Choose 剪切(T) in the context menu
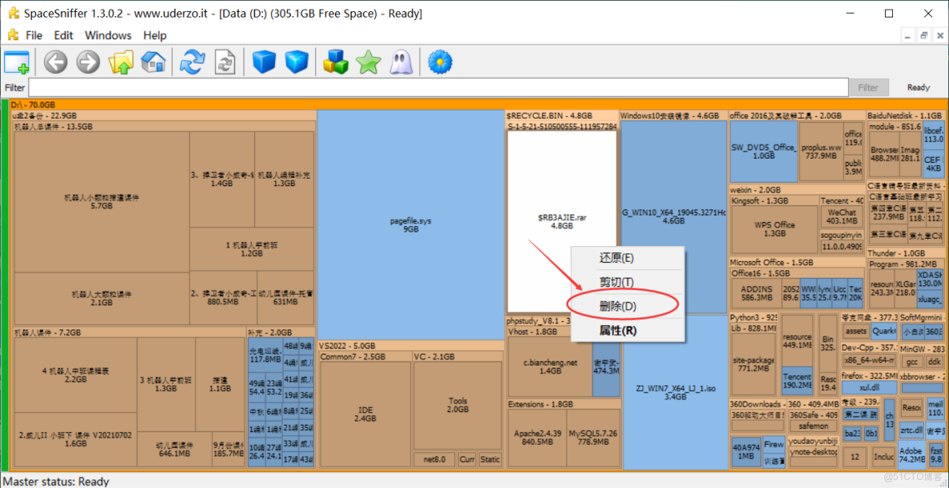This screenshot has width=949, height=488. (x=628, y=282)
